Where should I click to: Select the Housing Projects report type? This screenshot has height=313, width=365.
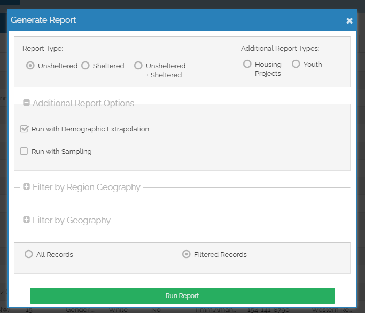pyautogui.click(x=247, y=64)
